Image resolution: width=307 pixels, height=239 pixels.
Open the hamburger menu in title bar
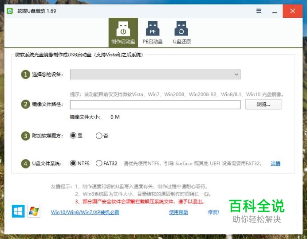[259, 11]
